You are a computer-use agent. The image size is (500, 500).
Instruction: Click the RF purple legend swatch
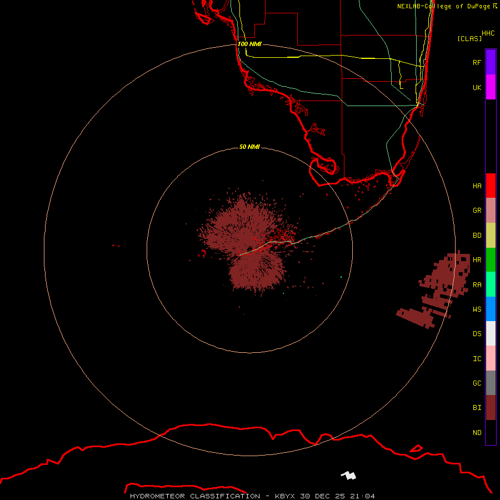[491, 62]
